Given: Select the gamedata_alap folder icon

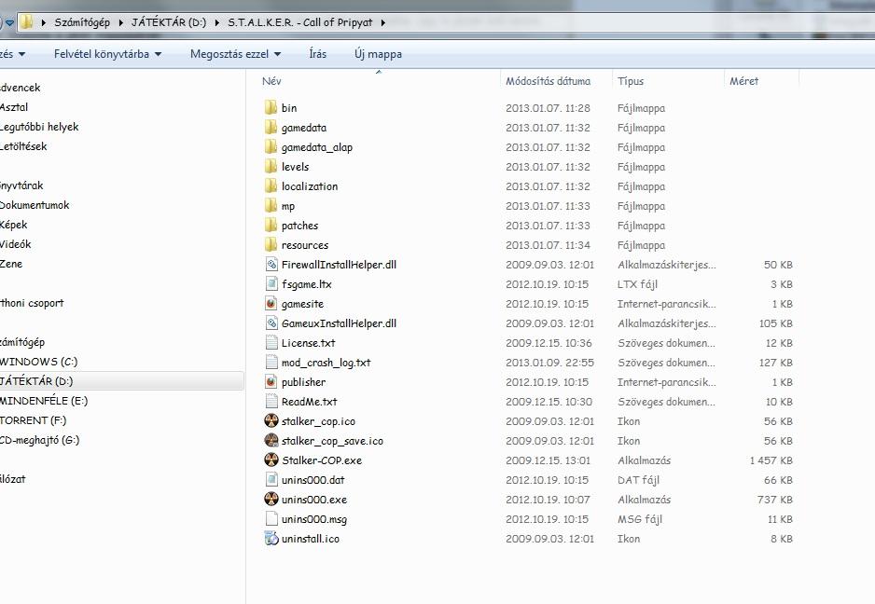Looking at the screenshot, I should (x=271, y=146).
